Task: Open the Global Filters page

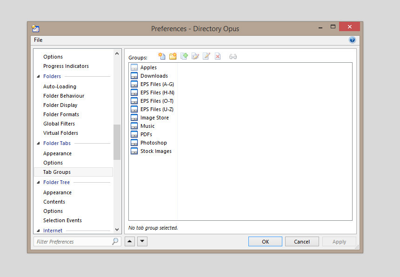Action: [59, 124]
